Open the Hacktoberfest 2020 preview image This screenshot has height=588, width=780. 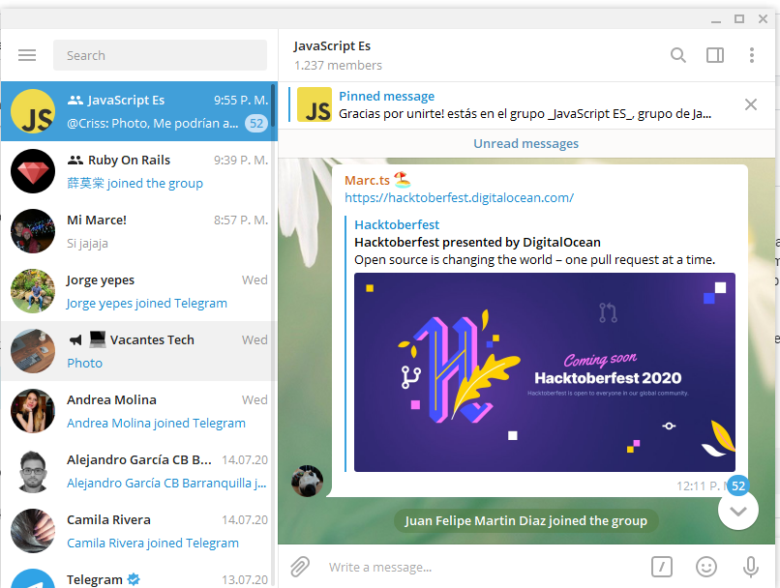coord(544,372)
